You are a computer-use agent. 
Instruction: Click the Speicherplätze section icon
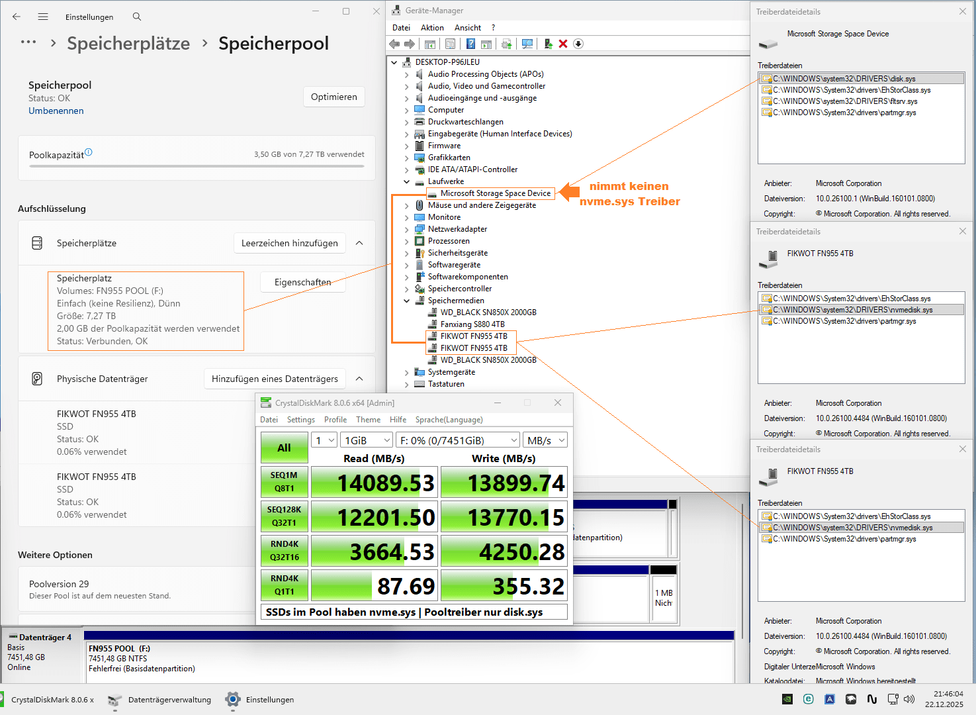point(37,243)
